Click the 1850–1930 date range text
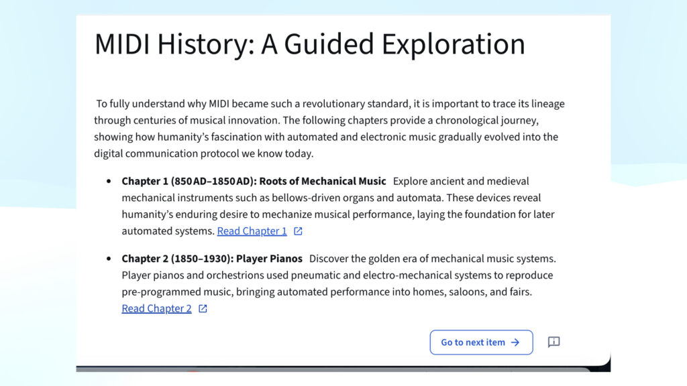This screenshot has height=386, width=687. click(x=201, y=259)
